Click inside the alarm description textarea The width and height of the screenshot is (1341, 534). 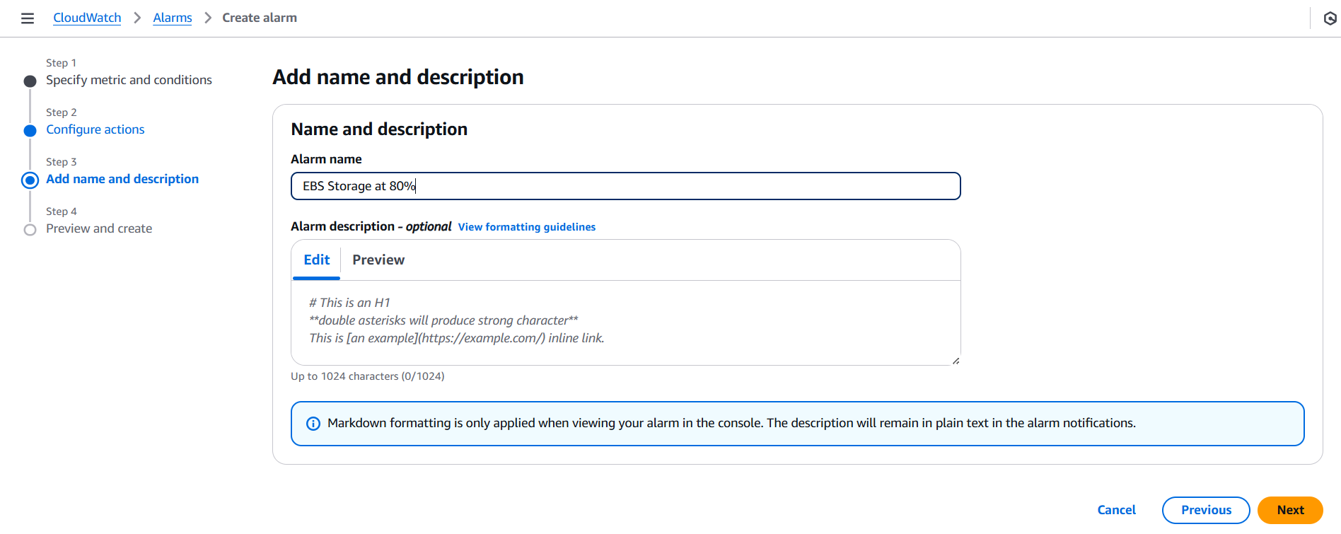coord(625,323)
